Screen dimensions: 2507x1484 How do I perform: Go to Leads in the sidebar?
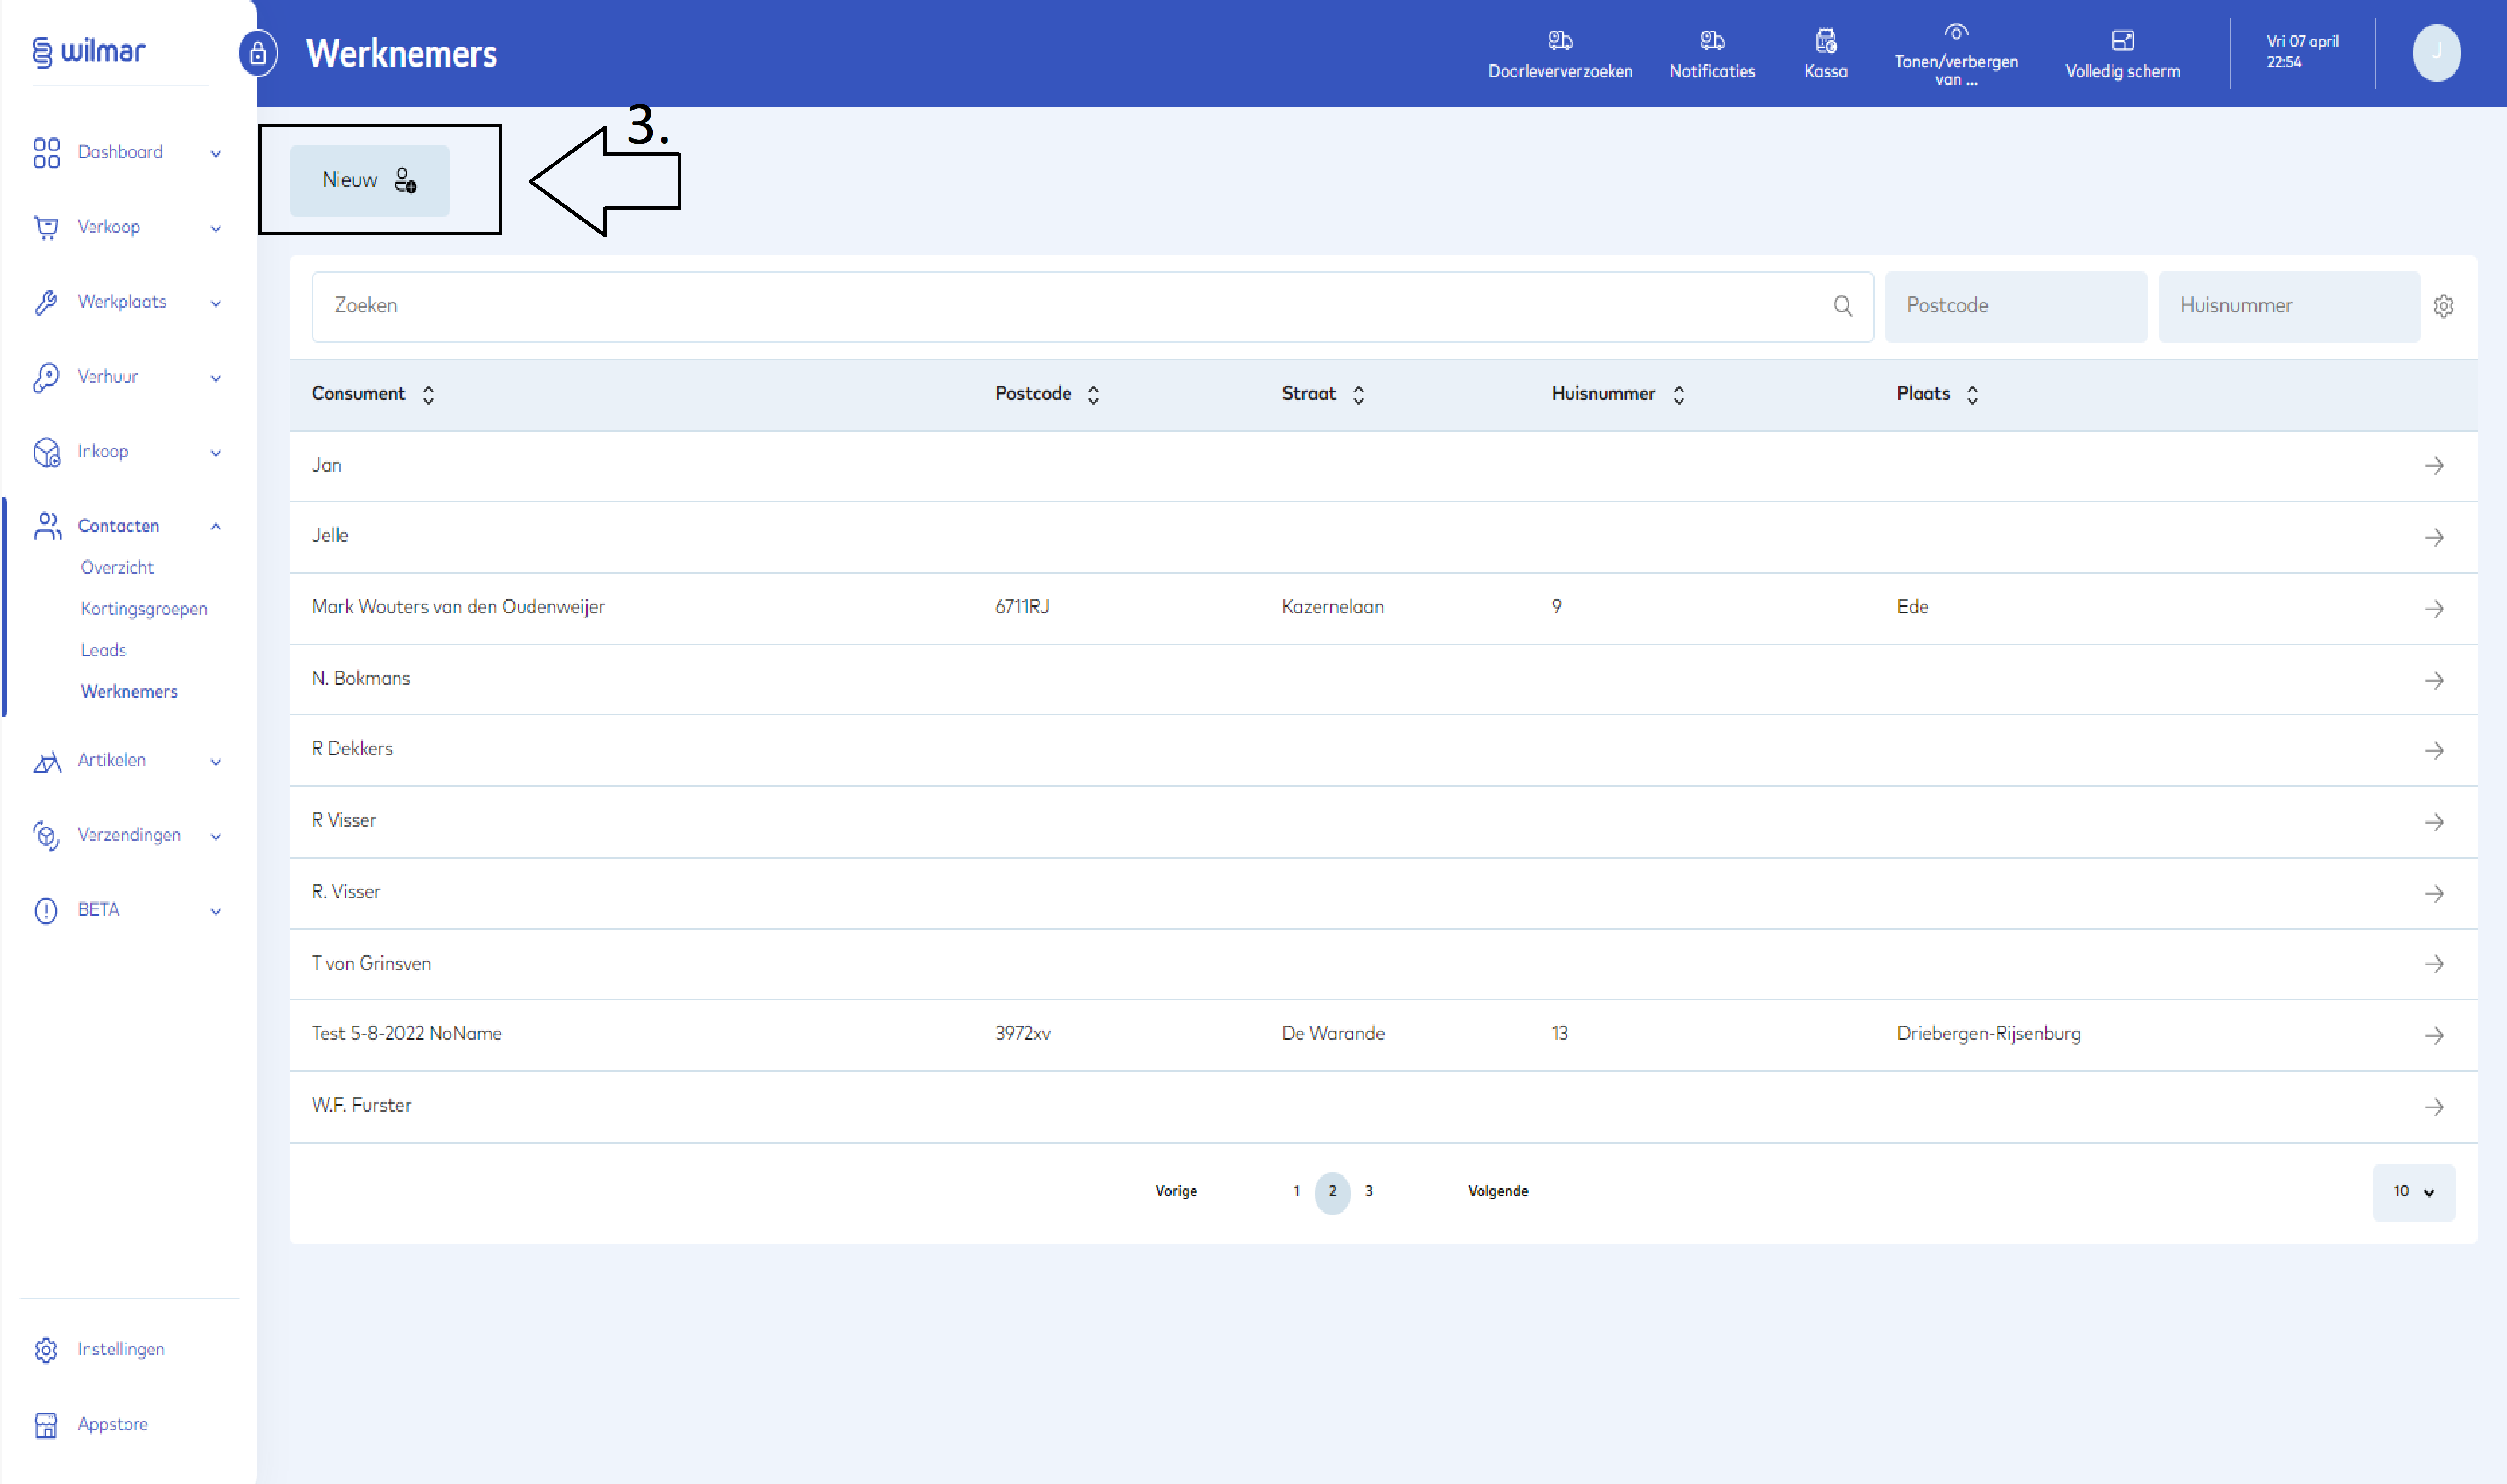click(x=103, y=650)
